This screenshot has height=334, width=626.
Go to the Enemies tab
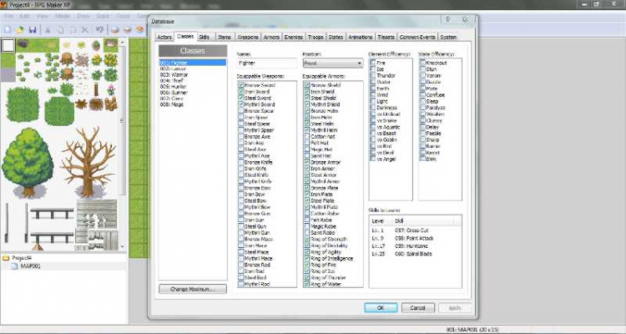(x=294, y=37)
